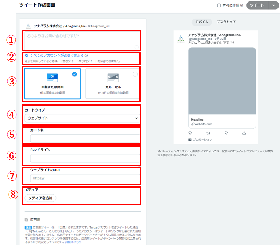Open the 詳細はこちら link

pos(73,242)
